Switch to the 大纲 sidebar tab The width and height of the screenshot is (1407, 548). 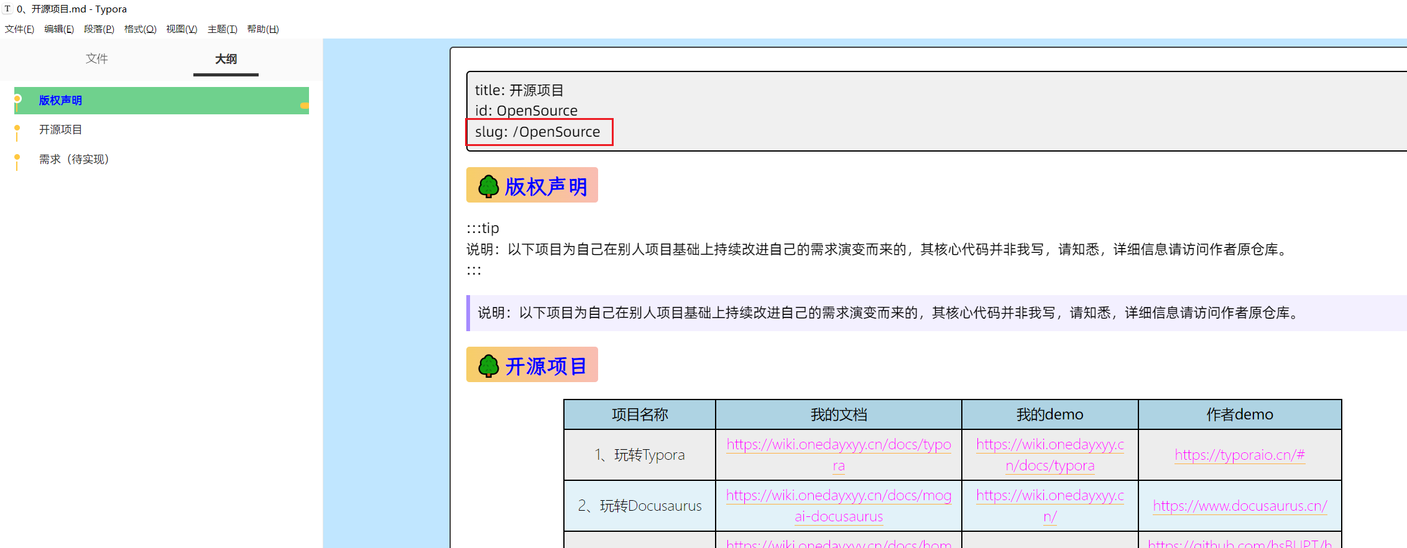pos(226,59)
